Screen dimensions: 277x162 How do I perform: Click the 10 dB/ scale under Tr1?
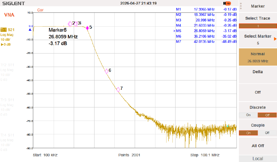click(x=5, y=39)
